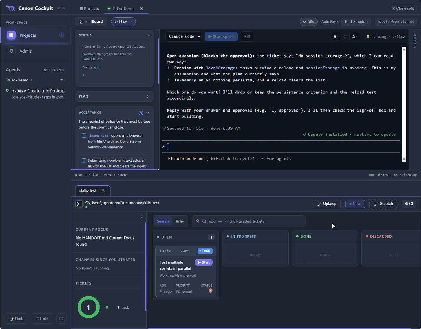Collapse the STATUS panel chevron
Image resolution: width=421 pixels, height=329 pixels.
148,35
